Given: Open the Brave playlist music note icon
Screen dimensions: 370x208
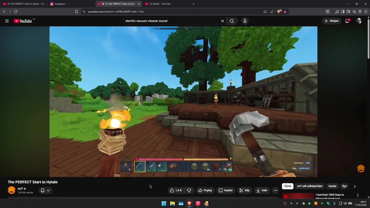Looking at the screenshot, I should (x=337, y=12).
